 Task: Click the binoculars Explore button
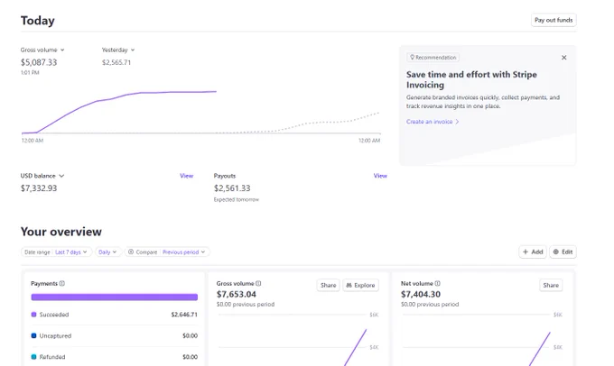coord(360,285)
